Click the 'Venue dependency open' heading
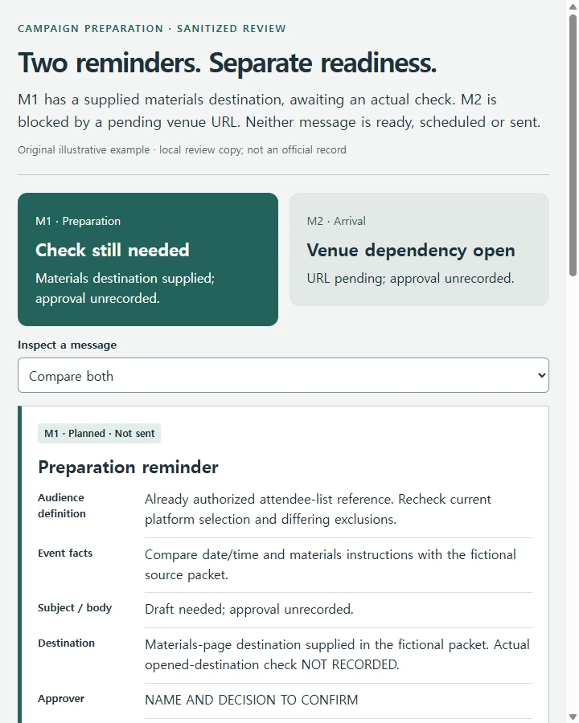The width and height of the screenshot is (579, 723). coord(411,250)
